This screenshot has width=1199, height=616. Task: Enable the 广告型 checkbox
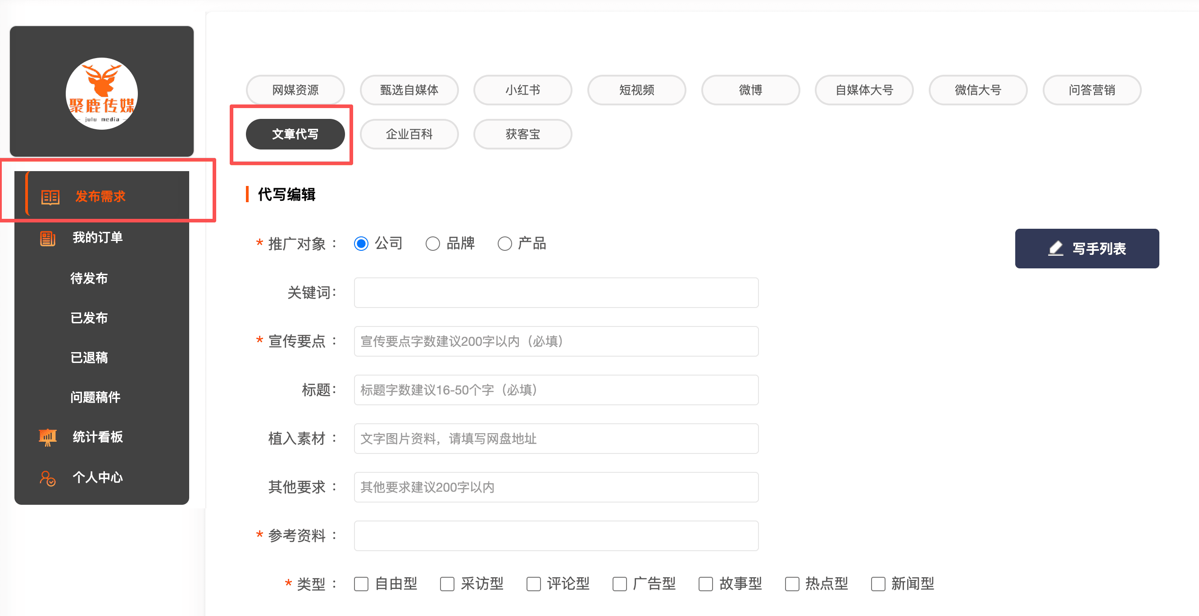point(619,584)
